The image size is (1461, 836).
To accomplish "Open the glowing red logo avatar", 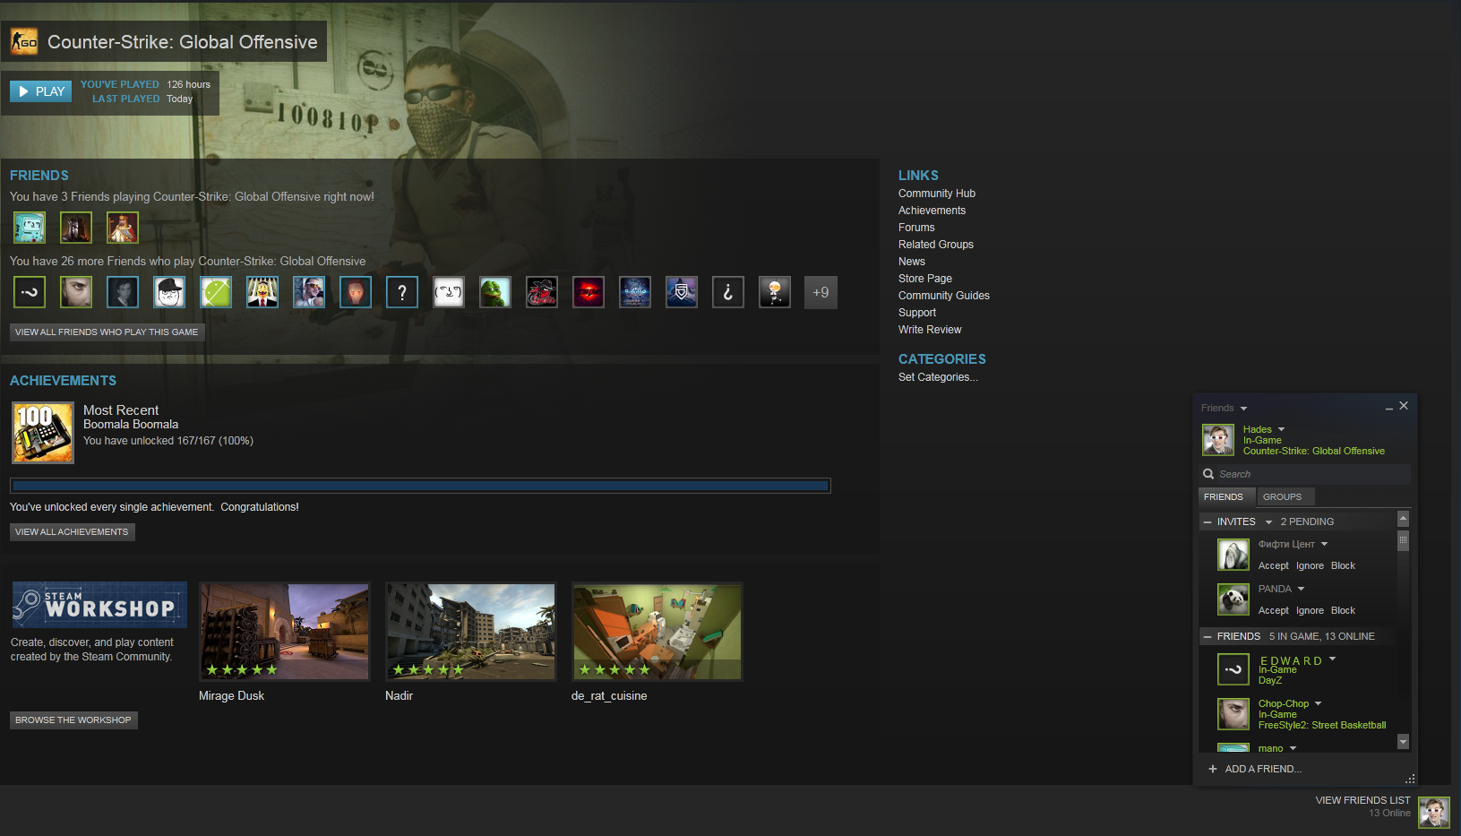I will [x=589, y=292].
